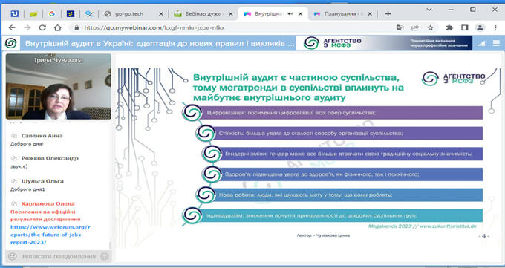Screen dimensions: 505x268
Task: Click the webinar title in header bar
Action: point(160,43)
